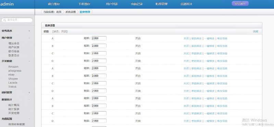The image size is (274, 127).
Task: Click 单独修改 in the first A row
Action: (x=196, y=39)
